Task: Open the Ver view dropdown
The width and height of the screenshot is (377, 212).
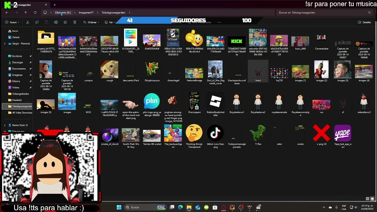Action: tap(110, 22)
